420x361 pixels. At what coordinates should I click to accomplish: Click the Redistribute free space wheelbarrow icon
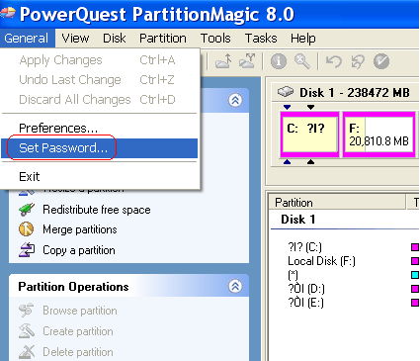27,210
